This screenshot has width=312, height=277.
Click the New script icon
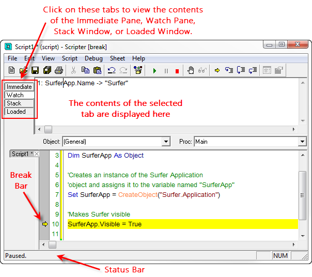coord(11,70)
